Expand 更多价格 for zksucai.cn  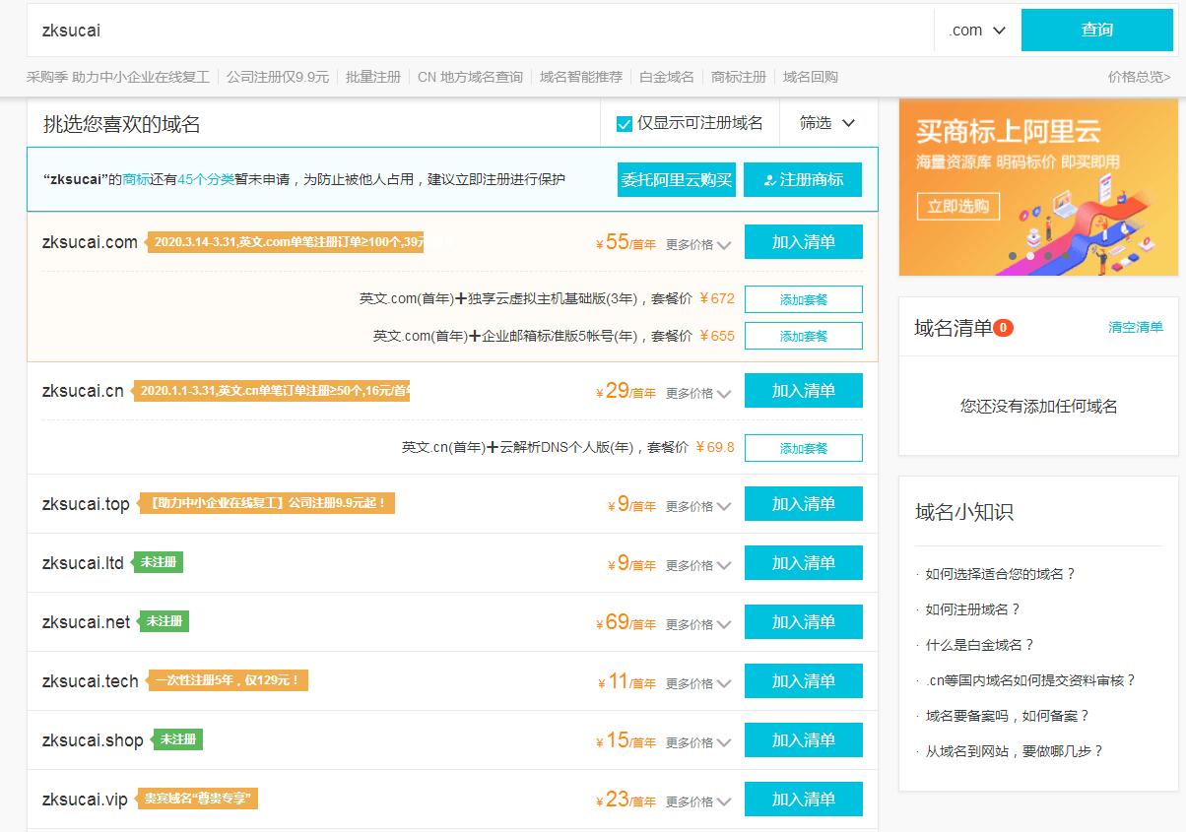(x=692, y=391)
